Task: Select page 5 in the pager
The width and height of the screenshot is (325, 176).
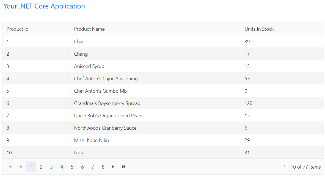Action: click(x=72, y=166)
